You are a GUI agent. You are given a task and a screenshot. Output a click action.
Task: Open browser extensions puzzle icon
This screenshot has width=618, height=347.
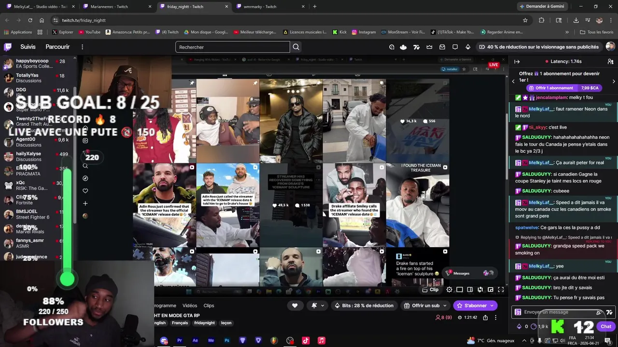(541, 20)
